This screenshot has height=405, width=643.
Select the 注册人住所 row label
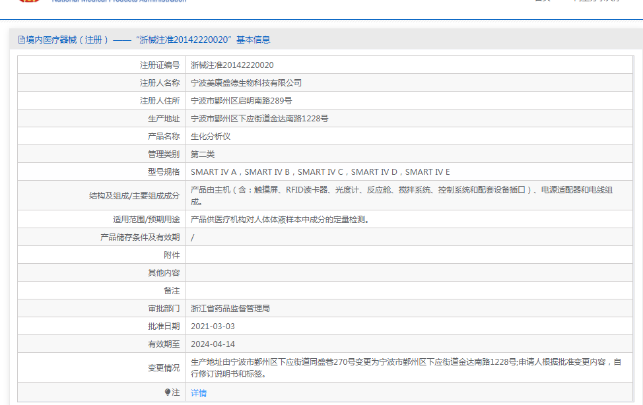point(160,101)
